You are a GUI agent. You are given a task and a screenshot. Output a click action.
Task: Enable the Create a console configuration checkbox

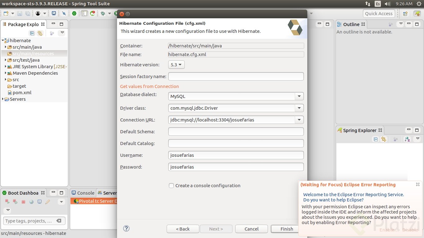pos(171,186)
